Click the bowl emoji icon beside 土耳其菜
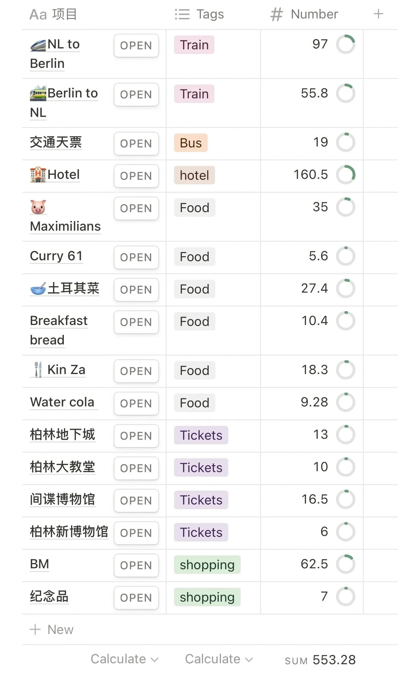 38,289
